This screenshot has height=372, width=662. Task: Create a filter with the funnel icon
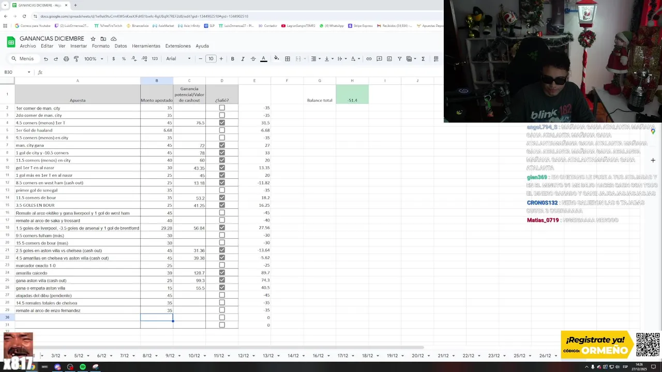(x=399, y=59)
